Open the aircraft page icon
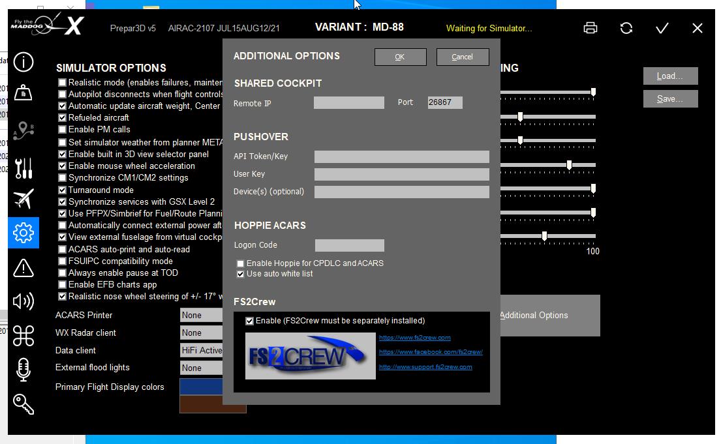 [x=23, y=199]
